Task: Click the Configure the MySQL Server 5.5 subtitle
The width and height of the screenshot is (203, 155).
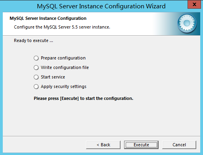Action: [62, 27]
